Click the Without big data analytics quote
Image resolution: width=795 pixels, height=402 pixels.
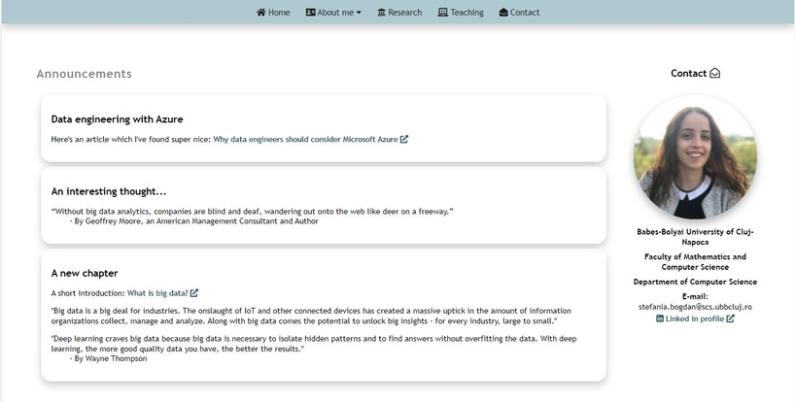point(252,212)
